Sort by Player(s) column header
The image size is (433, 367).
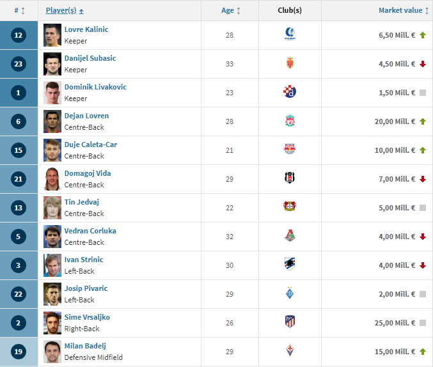[65, 10]
